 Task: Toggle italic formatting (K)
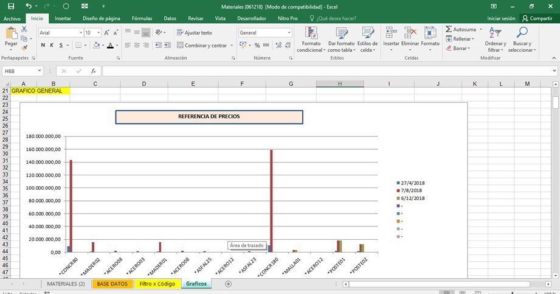coord(52,45)
